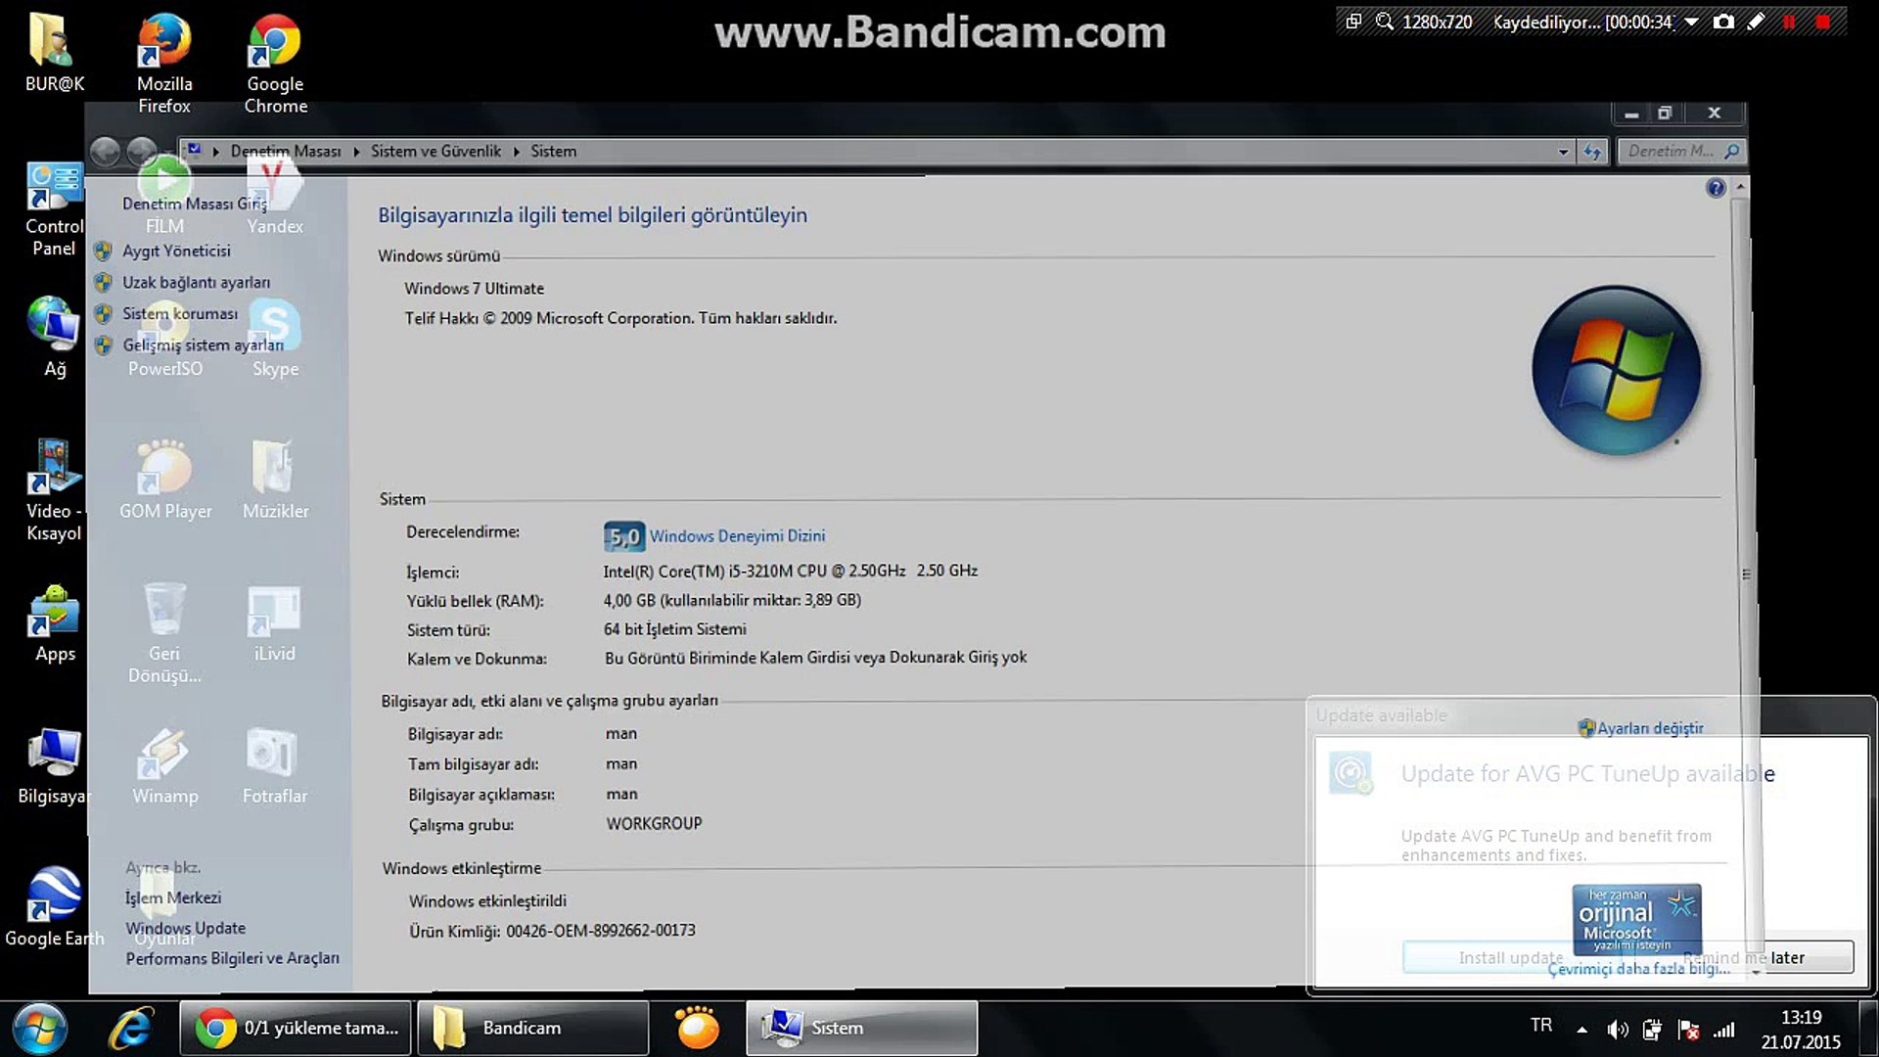This screenshot has width=1879, height=1057.
Task: Expand the Sistem ve Güvenlik breadcrumb arrow
Action: 516,152
